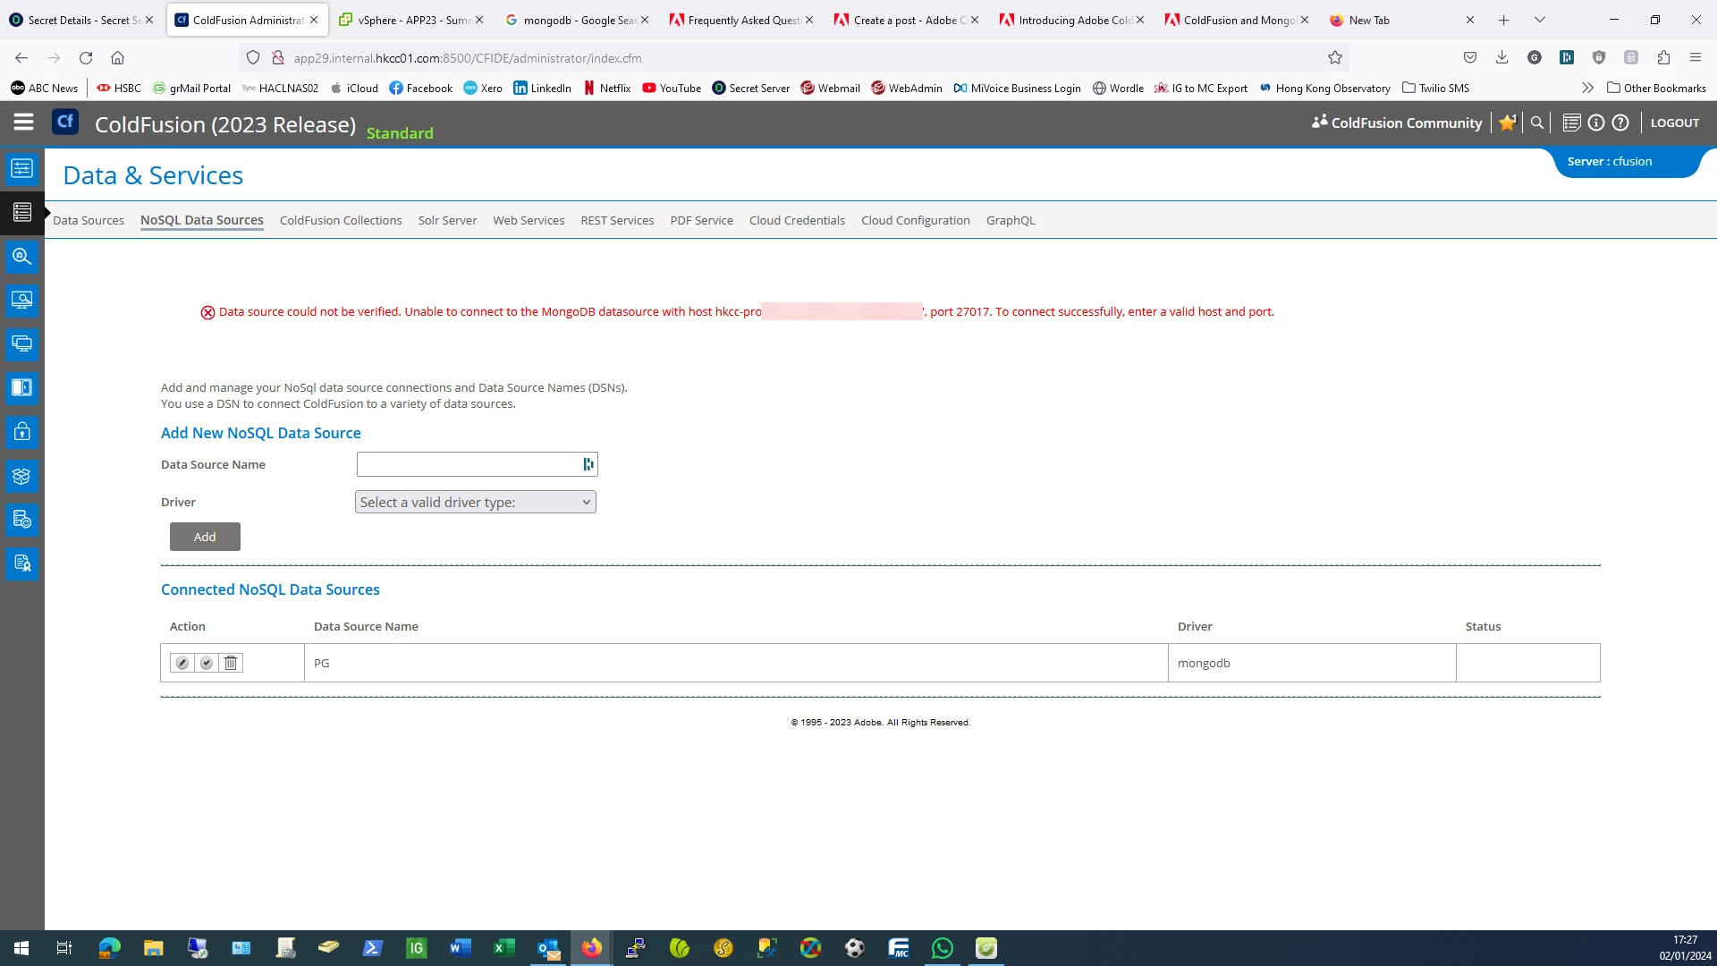Click the search magnifier in header
This screenshot has height=966, width=1717.
pos(1537,123)
